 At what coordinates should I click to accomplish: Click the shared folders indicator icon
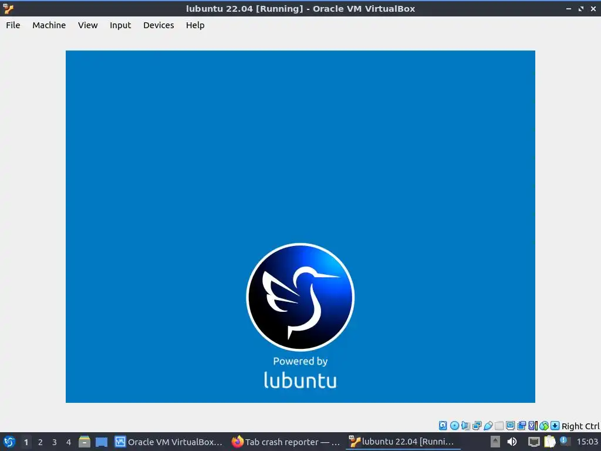pyautogui.click(x=499, y=425)
